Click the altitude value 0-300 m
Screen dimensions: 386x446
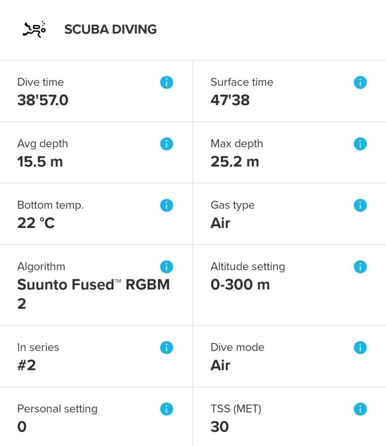pos(240,285)
